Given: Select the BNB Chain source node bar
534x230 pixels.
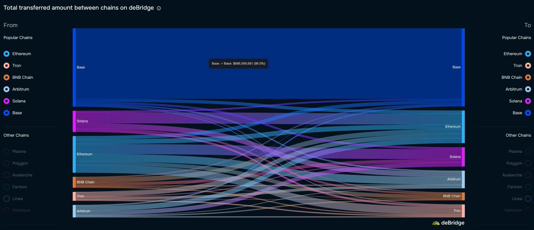Looking at the screenshot, I should click(x=74, y=182).
